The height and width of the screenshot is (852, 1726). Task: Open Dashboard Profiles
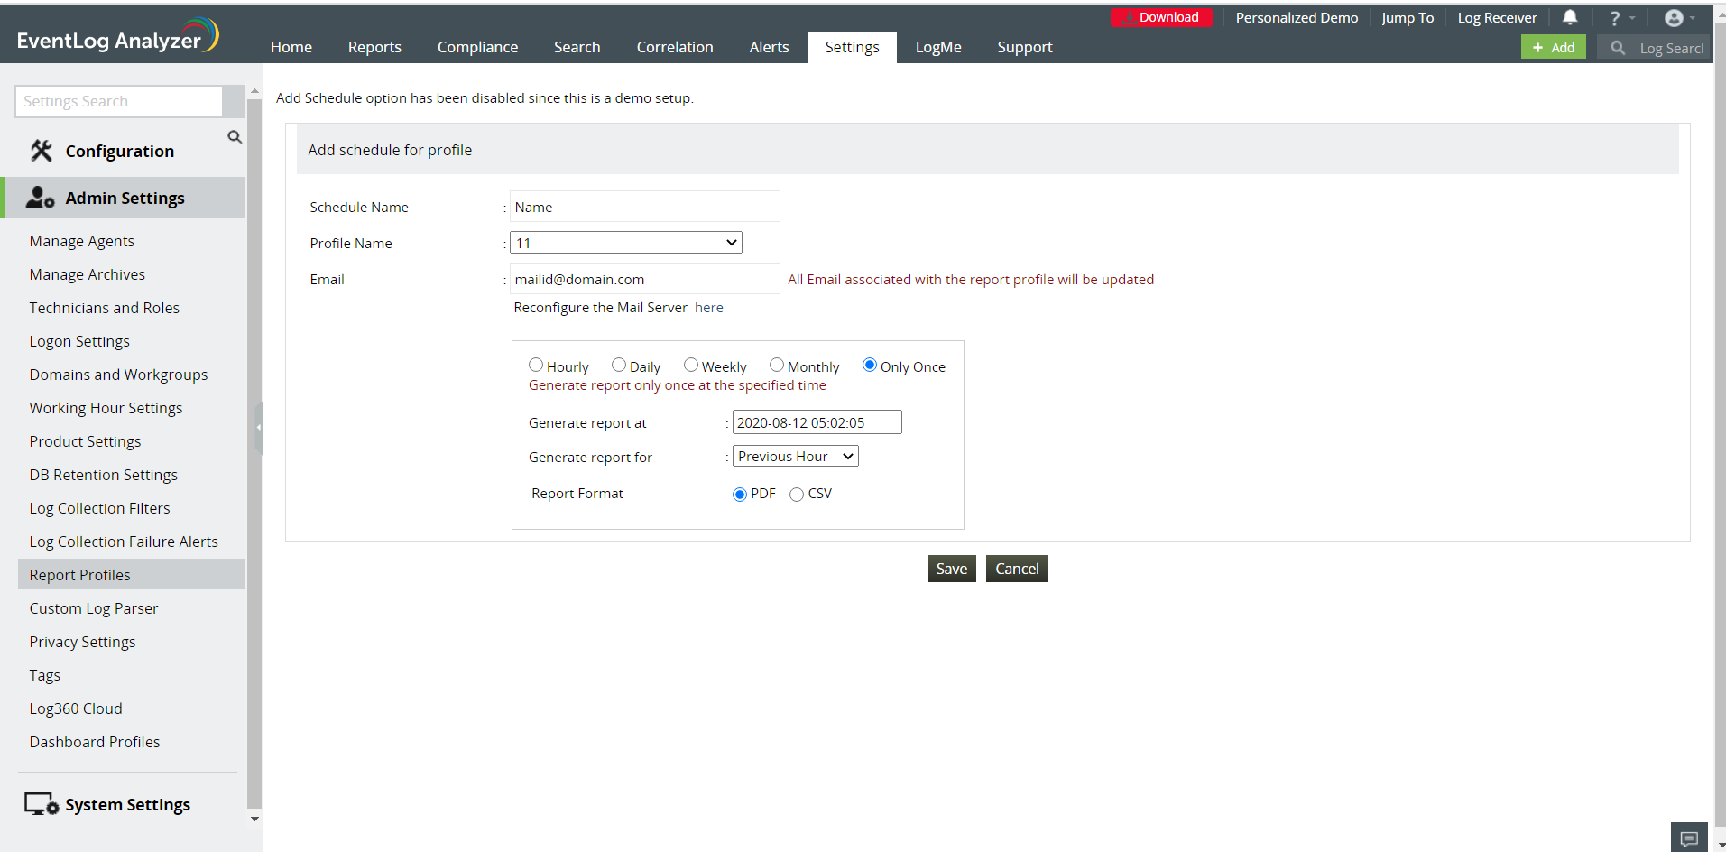coord(95,742)
